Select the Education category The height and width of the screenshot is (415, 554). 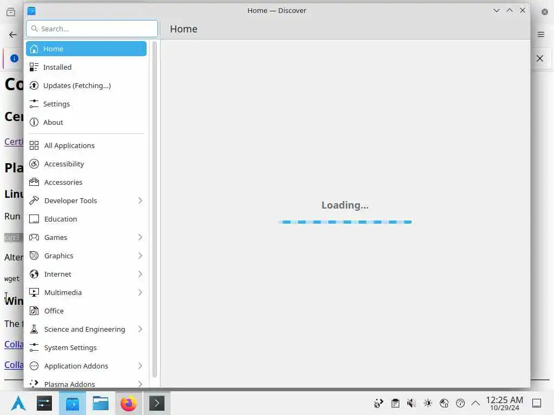click(86, 219)
